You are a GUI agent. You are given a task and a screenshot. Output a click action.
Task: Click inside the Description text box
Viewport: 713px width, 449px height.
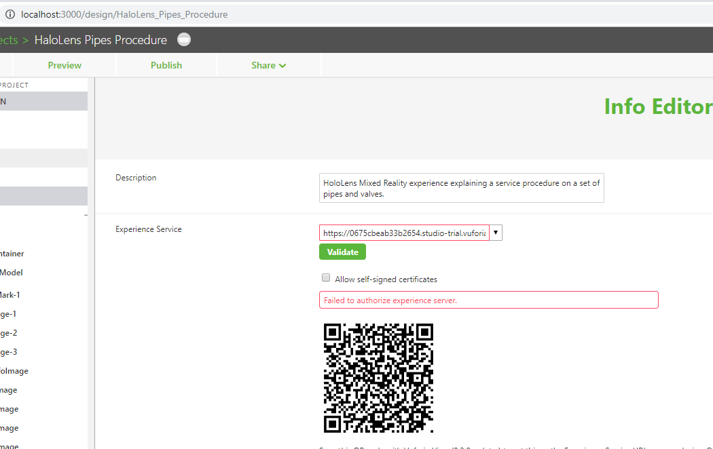point(462,188)
